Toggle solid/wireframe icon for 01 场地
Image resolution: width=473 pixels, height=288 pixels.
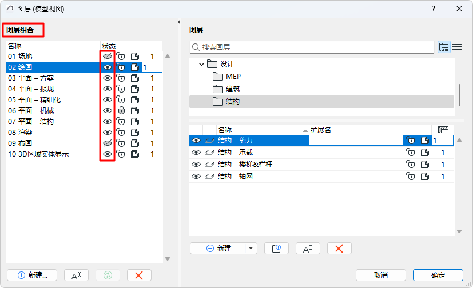(135, 57)
